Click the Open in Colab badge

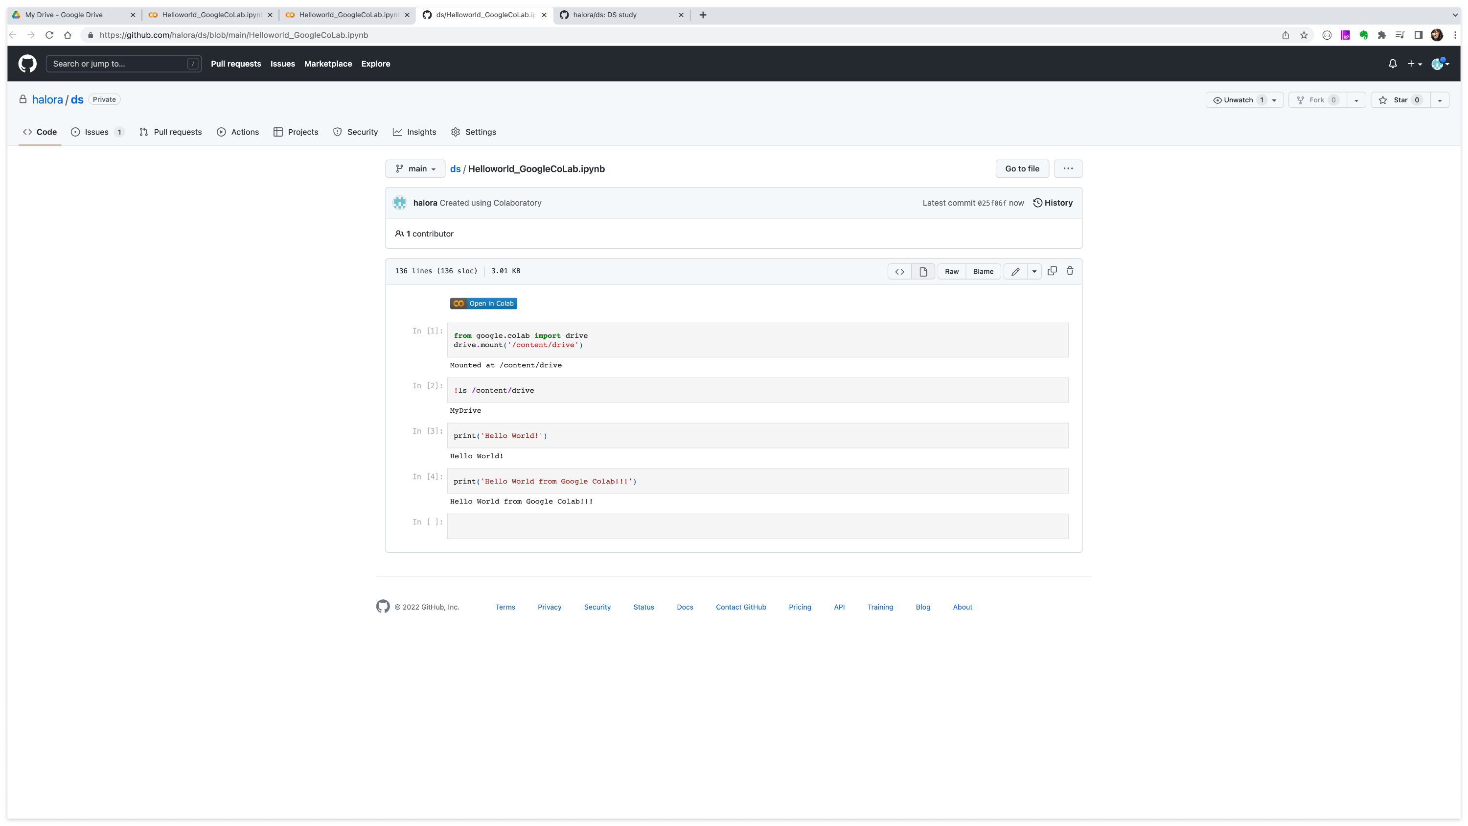coord(483,303)
